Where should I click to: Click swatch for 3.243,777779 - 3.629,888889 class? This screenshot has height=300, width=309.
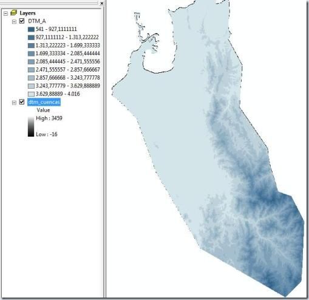tap(31, 86)
